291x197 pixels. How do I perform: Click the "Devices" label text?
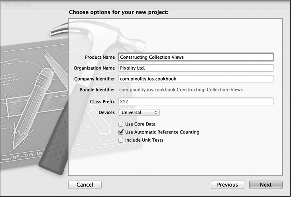(x=106, y=113)
